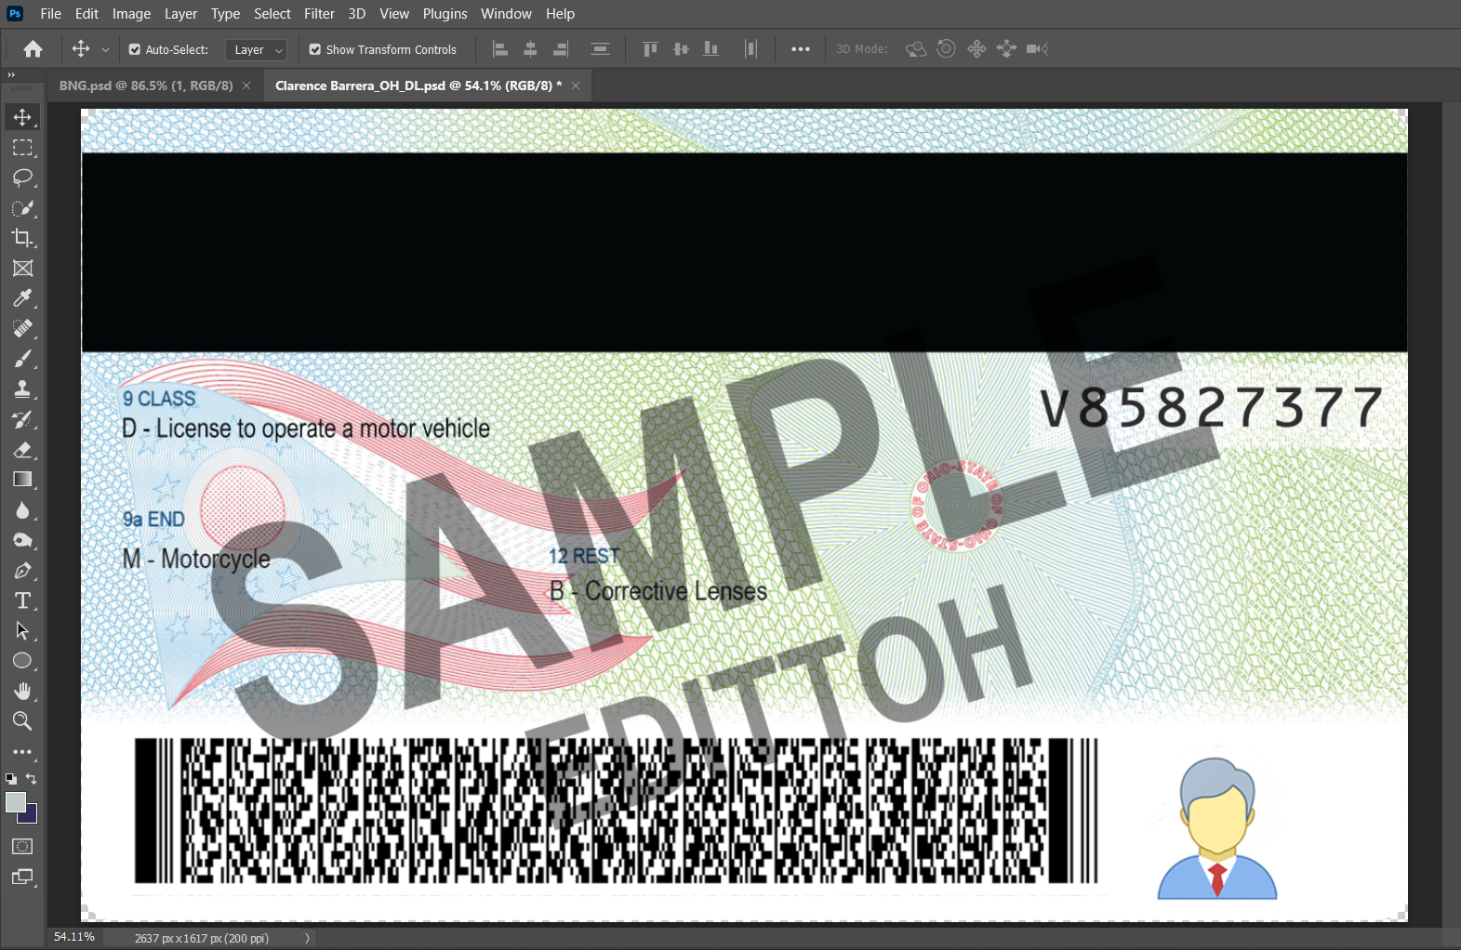Open the Edit Toolbar three-dots menu
This screenshot has width=1461, height=950.
click(x=22, y=752)
